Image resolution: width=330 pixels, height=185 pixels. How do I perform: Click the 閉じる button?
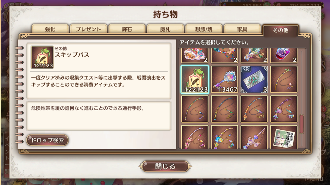coord(165,166)
